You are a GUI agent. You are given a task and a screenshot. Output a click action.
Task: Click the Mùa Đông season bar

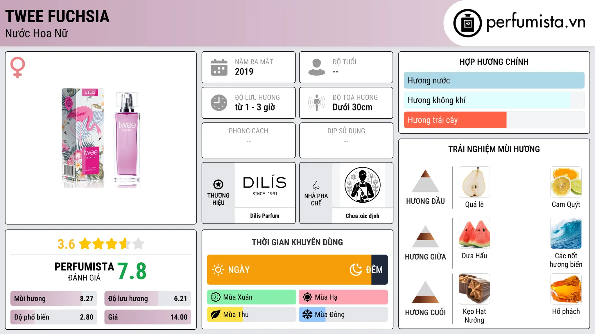click(x=343, y=315)
